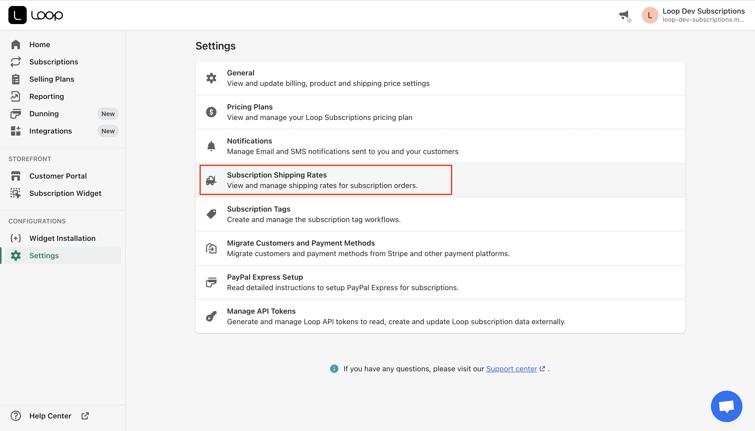
Task: Open Notifications settings title
Action: 250,141
